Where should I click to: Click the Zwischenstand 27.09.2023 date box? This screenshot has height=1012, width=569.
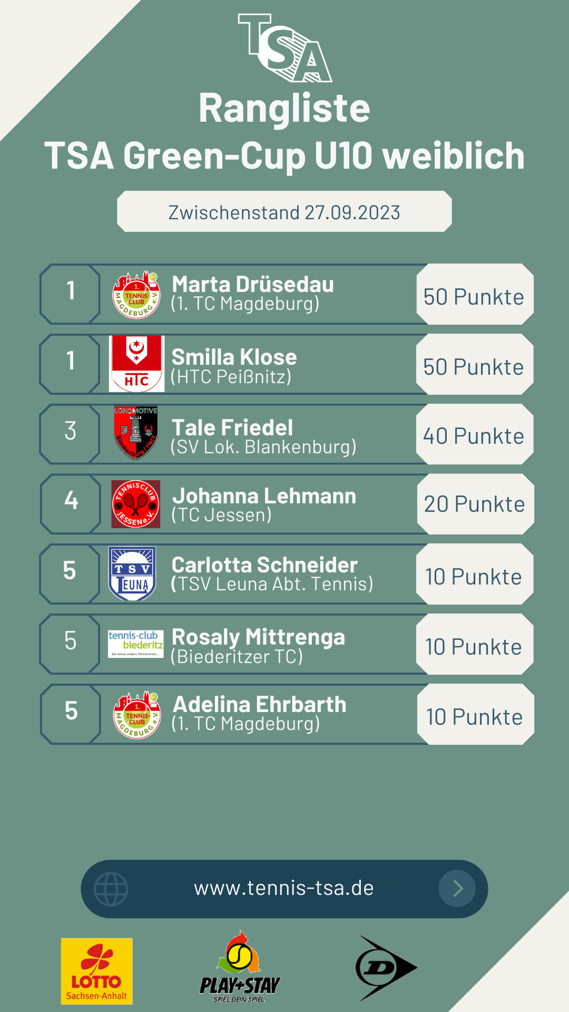pos(284,212)
